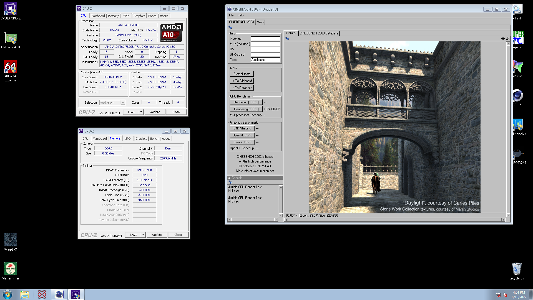Viewport: 533px width, 300px height.
Task: Click Close in the Memory CPU-Z window
Action: coord(178,235)
